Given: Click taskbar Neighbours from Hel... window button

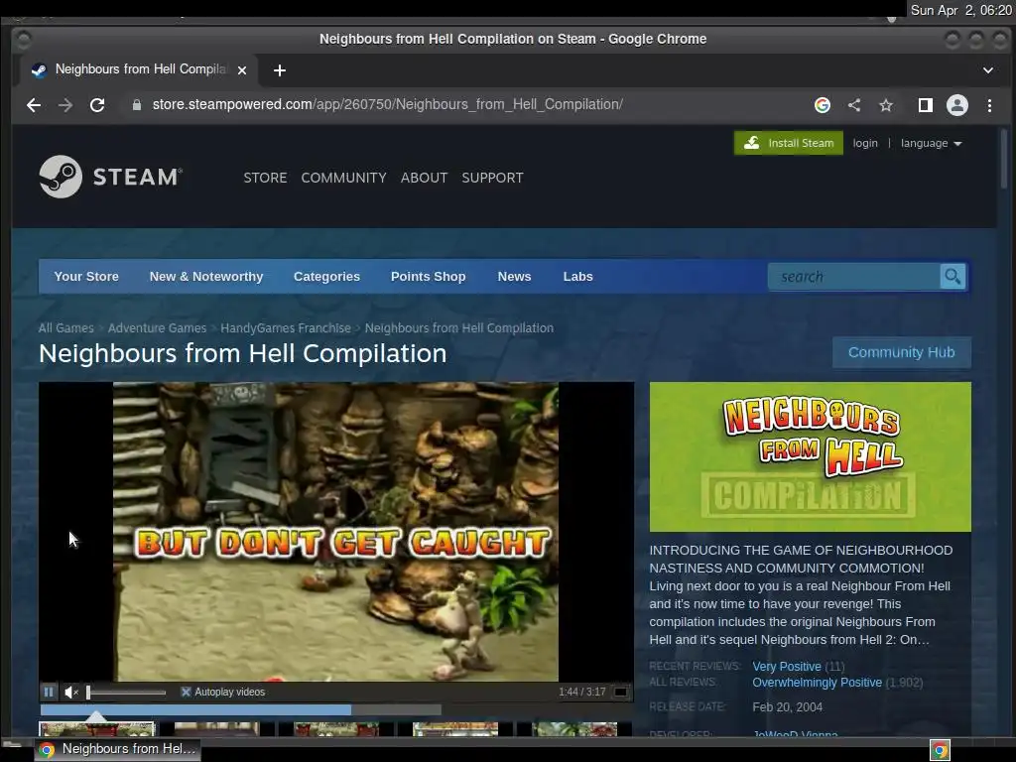Looking at the screenshot, I should tap(117, 749).
